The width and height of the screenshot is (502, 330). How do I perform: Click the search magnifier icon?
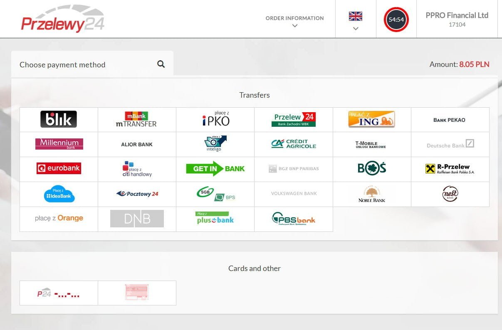161,64
